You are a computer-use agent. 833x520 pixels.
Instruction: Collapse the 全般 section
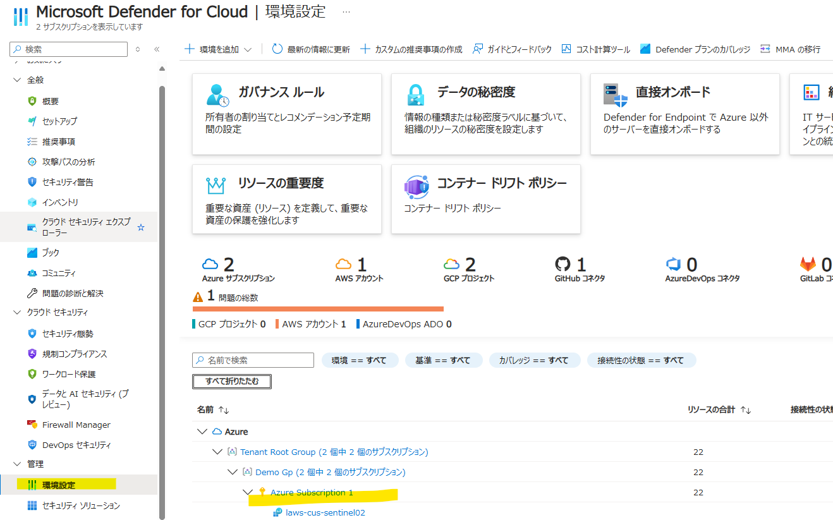click(17, 80)
